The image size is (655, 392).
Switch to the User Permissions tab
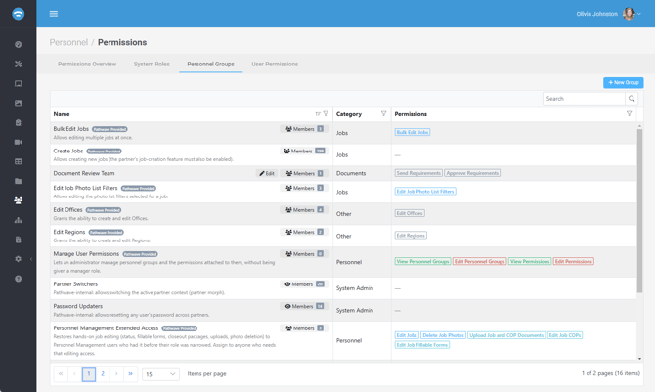pos(275,64)
